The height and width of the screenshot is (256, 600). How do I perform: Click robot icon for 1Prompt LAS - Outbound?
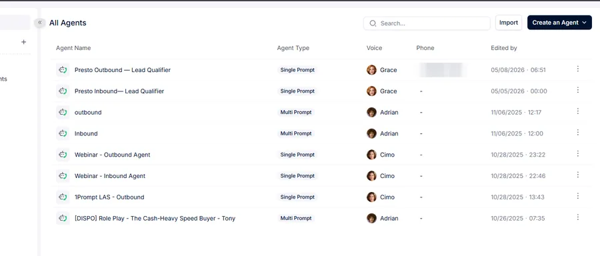click(x=63, y=197)
